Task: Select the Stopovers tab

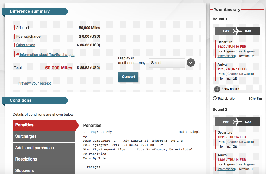Action: pyautogui.click(x=44, y=170)
